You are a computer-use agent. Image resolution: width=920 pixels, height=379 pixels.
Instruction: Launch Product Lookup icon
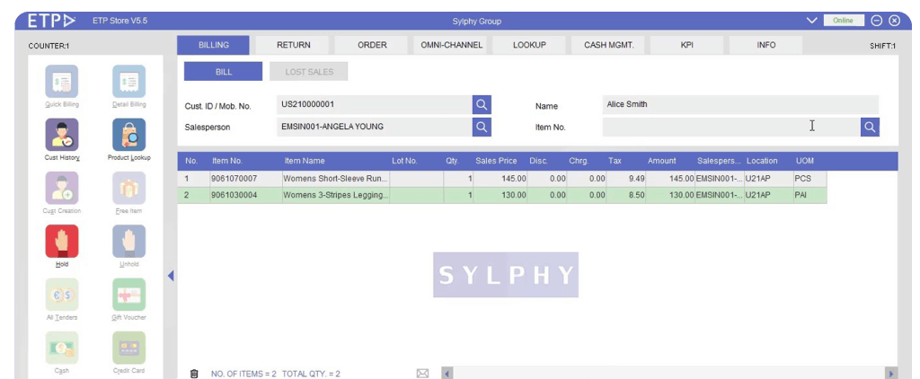point(129,135)
